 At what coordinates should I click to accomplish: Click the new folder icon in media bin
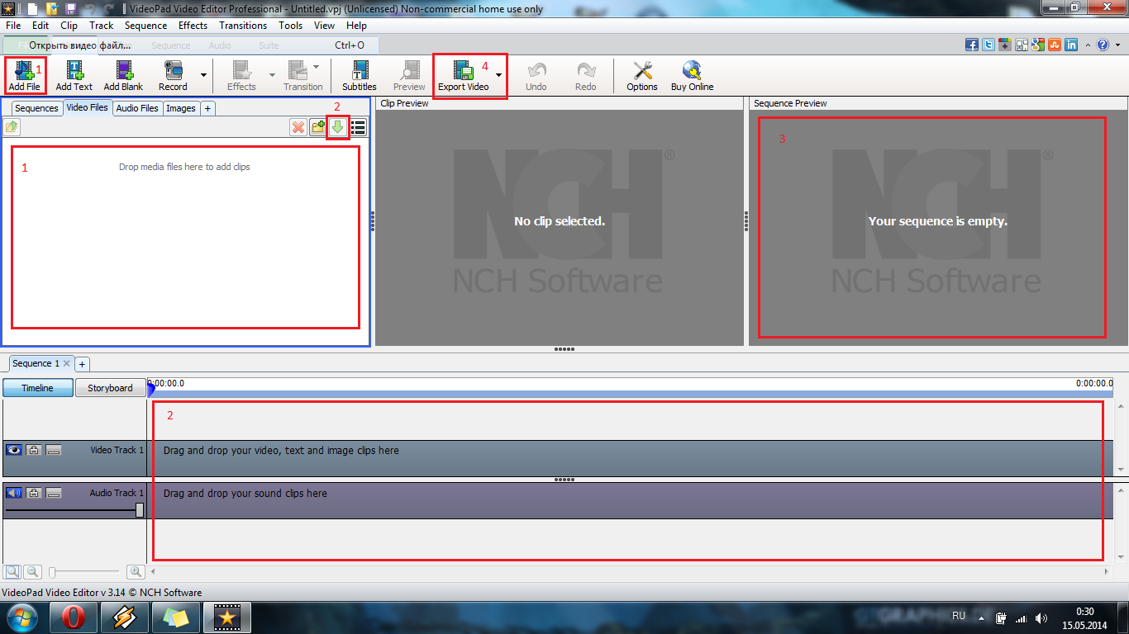point(318,127)
